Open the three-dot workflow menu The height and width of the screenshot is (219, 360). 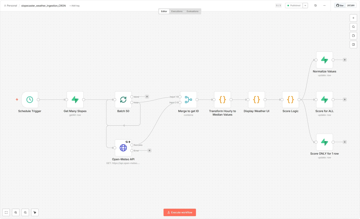click(324, 5)
